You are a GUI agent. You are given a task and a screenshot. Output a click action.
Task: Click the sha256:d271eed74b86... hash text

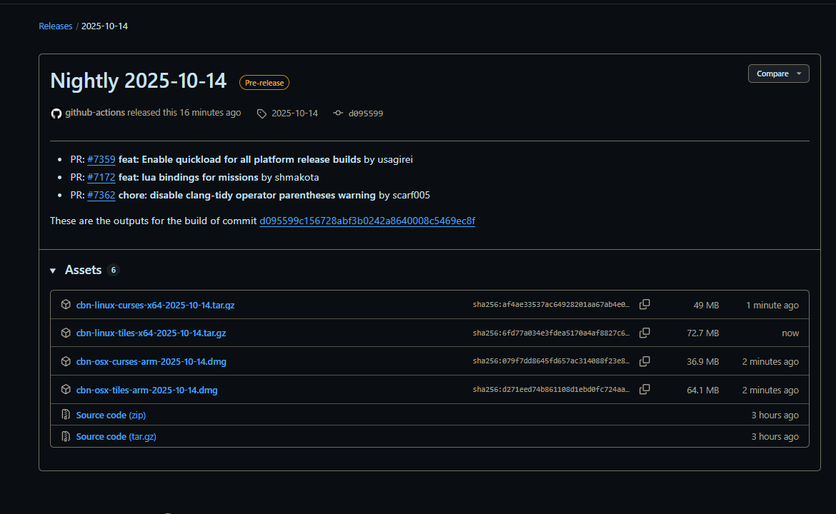tap(551, 389)
